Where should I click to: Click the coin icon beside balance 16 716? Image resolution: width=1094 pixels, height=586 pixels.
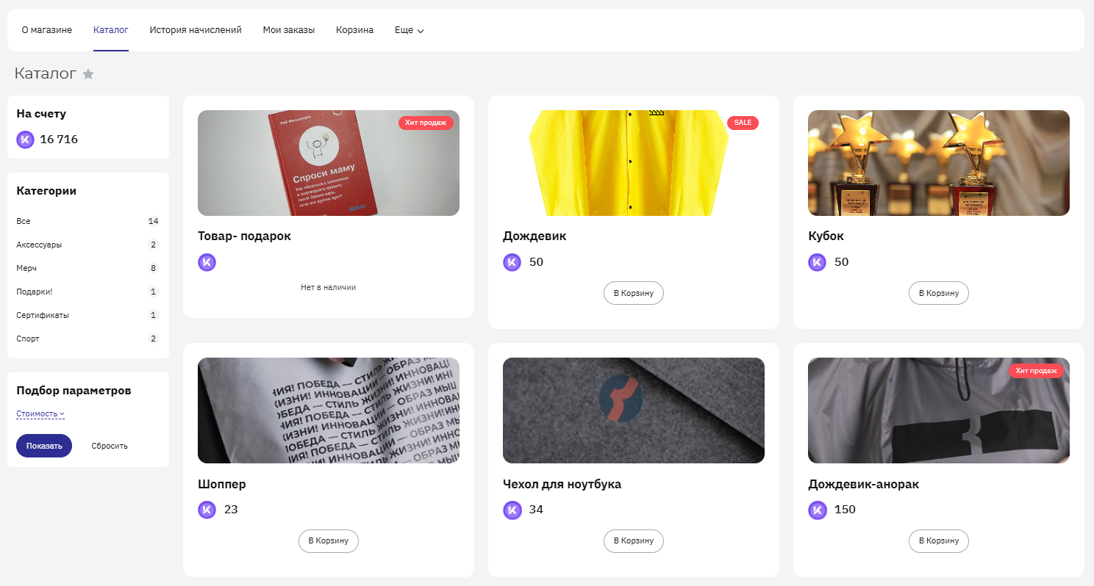click(26, 140)
